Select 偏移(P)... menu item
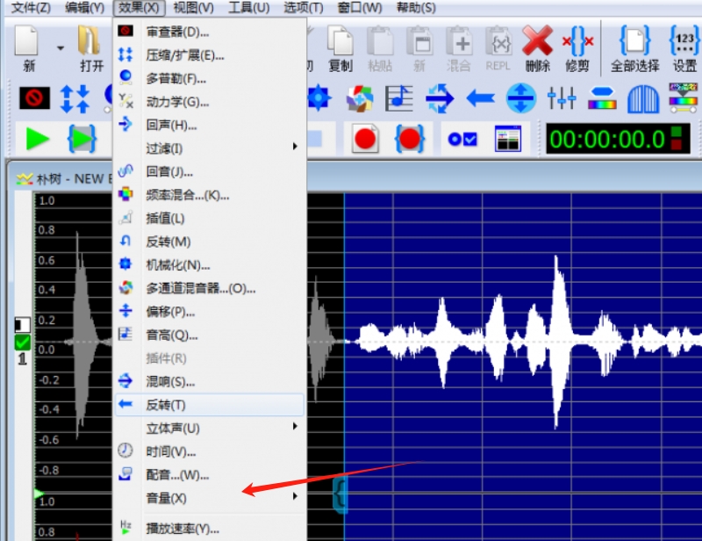The height and width of the screenshot is (541, 702). [210, 312]
